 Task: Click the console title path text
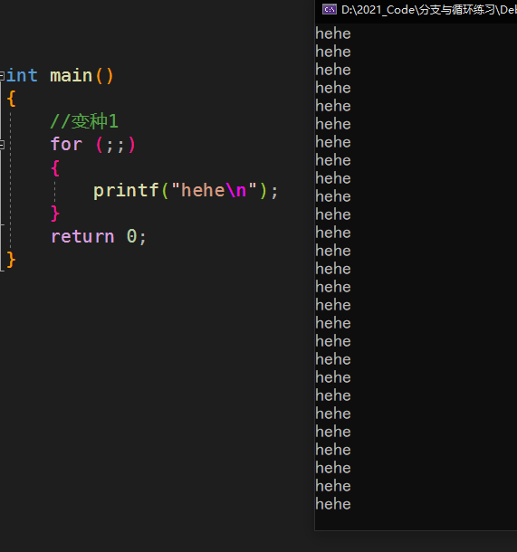coord(428,10)
